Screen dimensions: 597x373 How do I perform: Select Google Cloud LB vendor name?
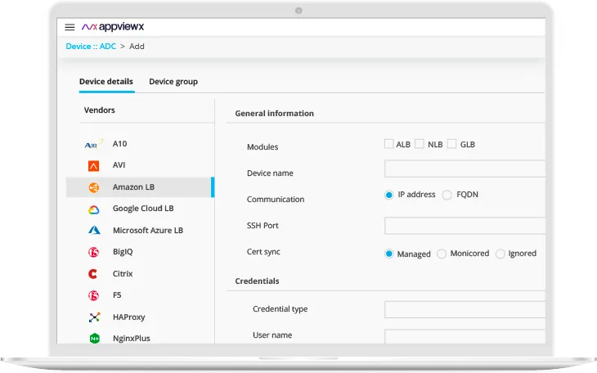(143, 209)
